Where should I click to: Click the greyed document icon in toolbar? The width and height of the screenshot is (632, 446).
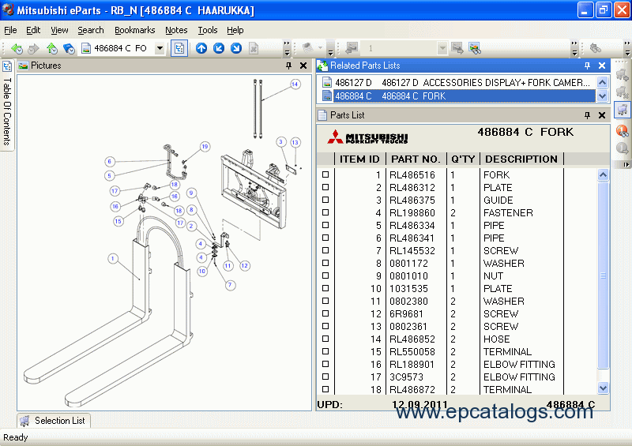(254, 48)
